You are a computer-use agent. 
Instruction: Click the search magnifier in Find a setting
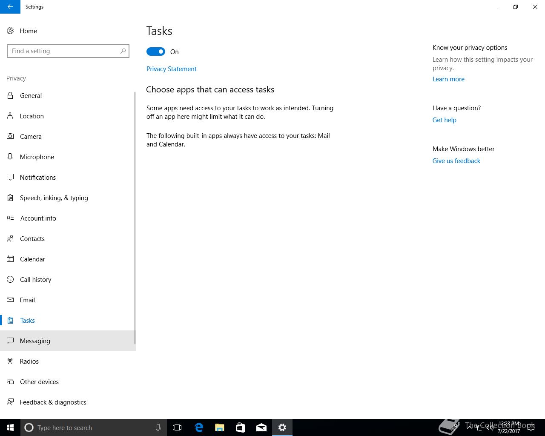pos(123,51)
